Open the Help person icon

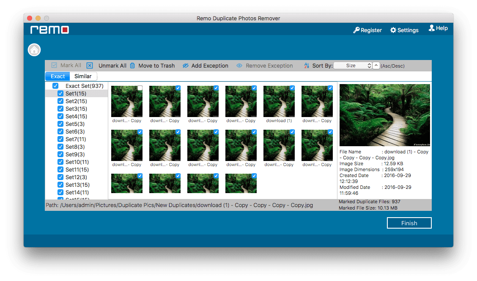432,28
